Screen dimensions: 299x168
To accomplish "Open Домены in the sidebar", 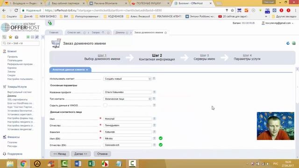I will [x=12, y=96].
